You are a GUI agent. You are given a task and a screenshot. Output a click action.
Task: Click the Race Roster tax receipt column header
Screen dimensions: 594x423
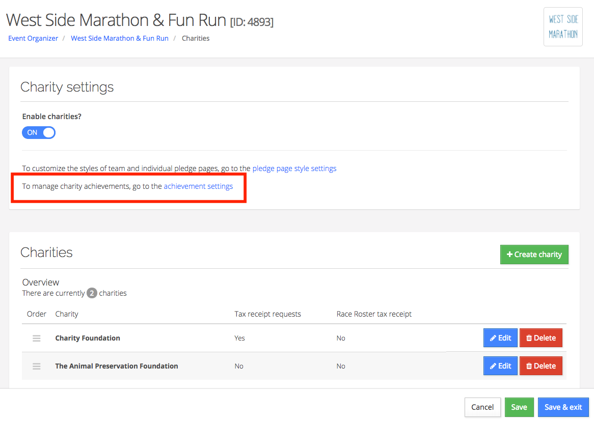(x=374, y=314)
